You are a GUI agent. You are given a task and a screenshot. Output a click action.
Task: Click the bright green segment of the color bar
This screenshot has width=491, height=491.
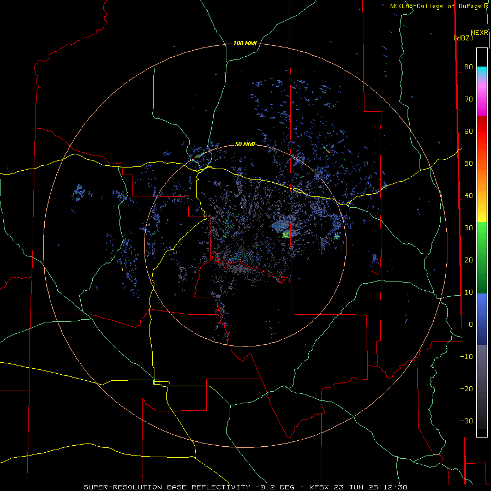click(482, 232)
